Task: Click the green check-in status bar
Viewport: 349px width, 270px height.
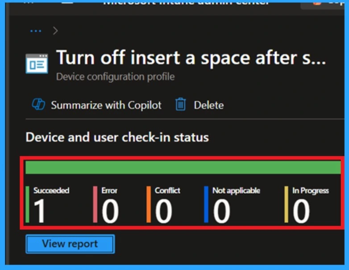Action: 183,167
